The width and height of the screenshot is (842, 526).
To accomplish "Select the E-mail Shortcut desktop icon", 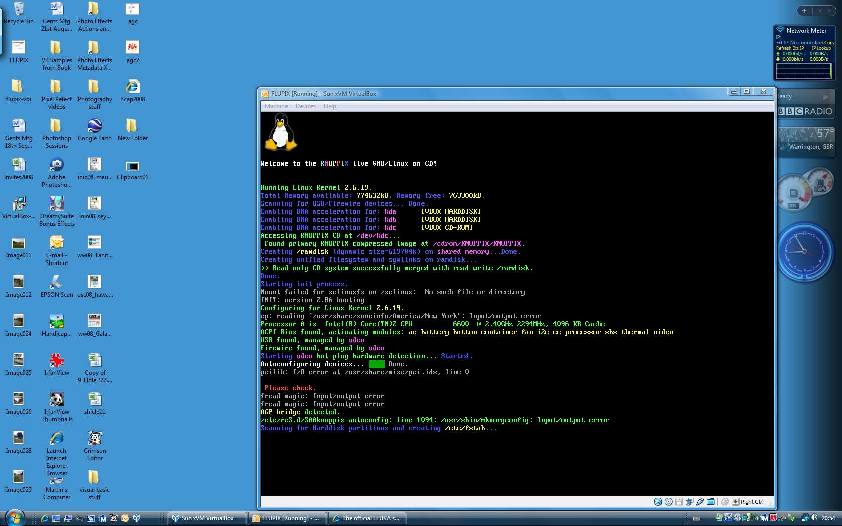I will click(x=57, y=251).
